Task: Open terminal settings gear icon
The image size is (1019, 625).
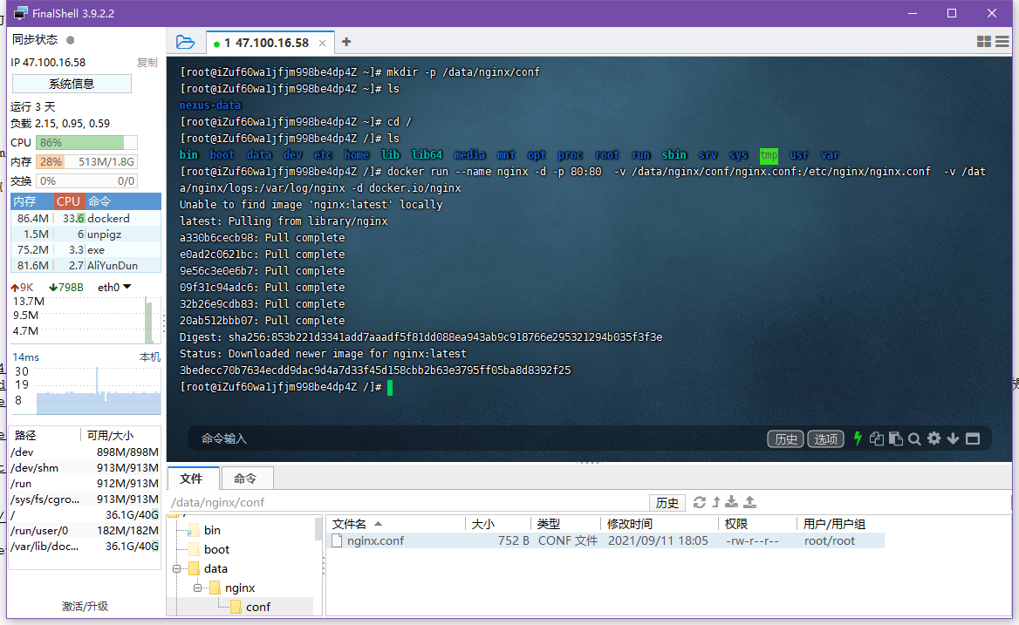Action: (934, 438)
